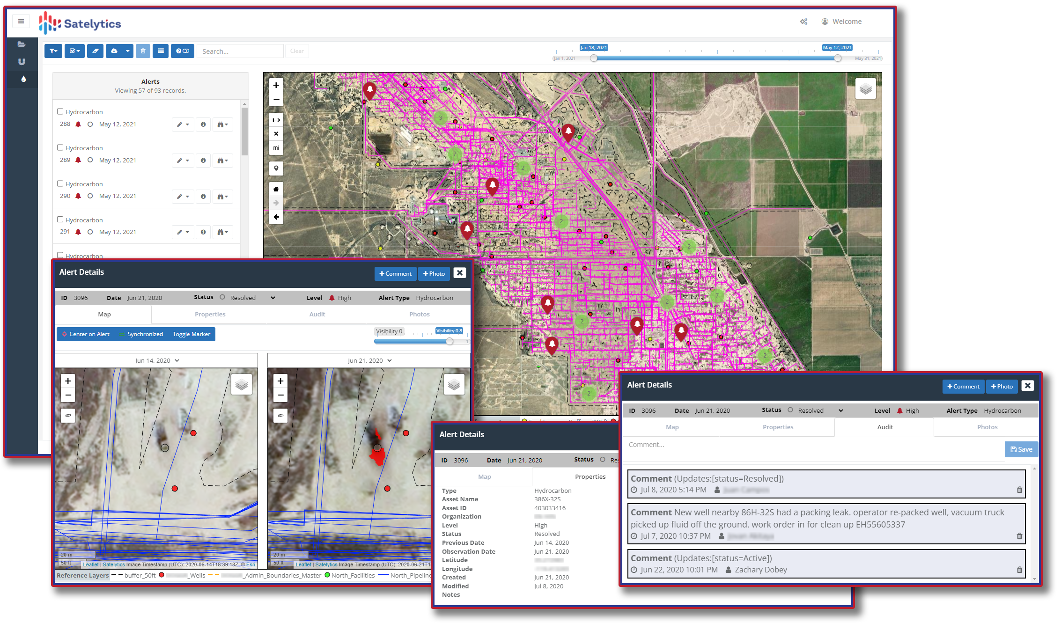Switch to the Properties tab in Alert Details
This screenshot has height=630, width=1061.
coord(210,315)
